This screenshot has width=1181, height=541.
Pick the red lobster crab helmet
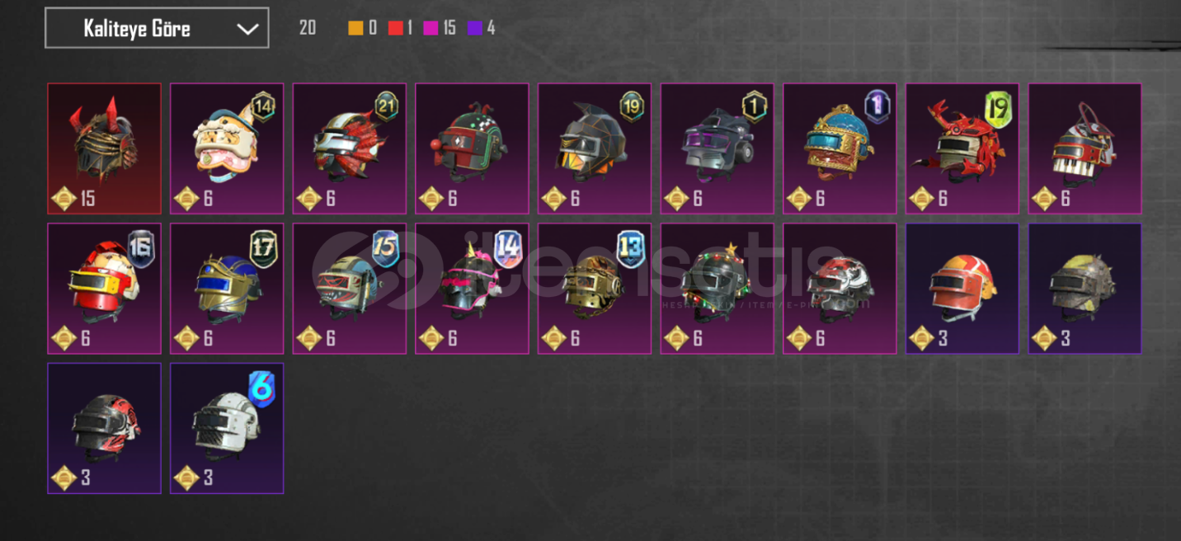pos(962,148)
